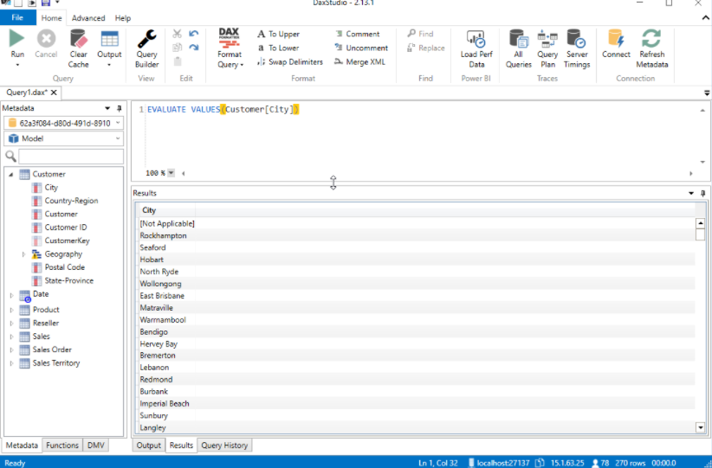Click the Cut scissors icon

click(177, 34)
